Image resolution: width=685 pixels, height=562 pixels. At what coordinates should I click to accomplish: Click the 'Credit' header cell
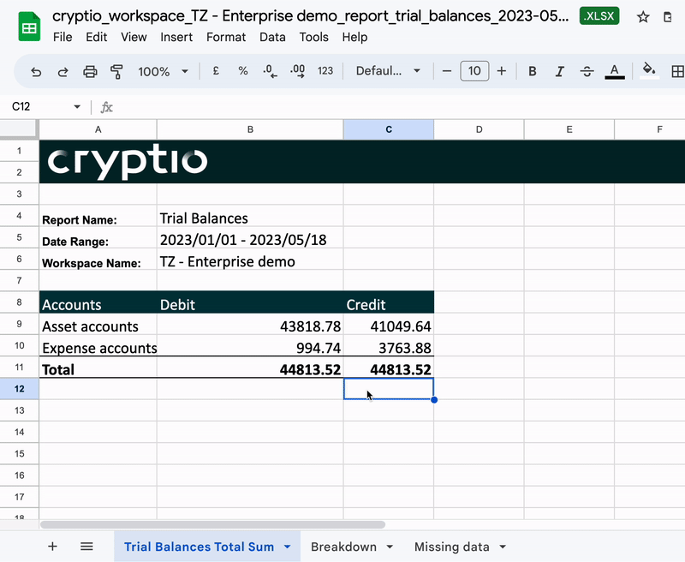(x=389, y=302)
